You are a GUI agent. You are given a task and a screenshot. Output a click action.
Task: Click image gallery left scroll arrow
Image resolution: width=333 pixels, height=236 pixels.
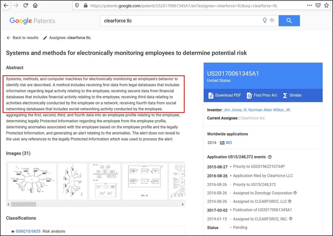[x=9, y=204]
